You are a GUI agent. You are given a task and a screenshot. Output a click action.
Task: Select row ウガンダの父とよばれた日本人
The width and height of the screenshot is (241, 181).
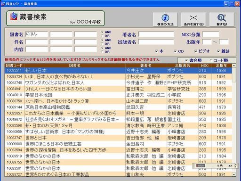coord(118,83)
